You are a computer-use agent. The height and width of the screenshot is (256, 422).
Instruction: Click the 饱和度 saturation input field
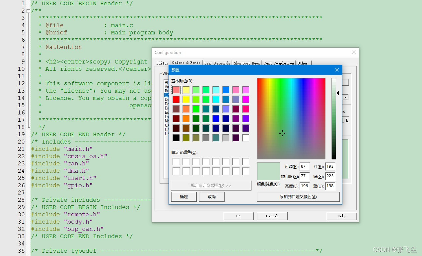(305, 176)
